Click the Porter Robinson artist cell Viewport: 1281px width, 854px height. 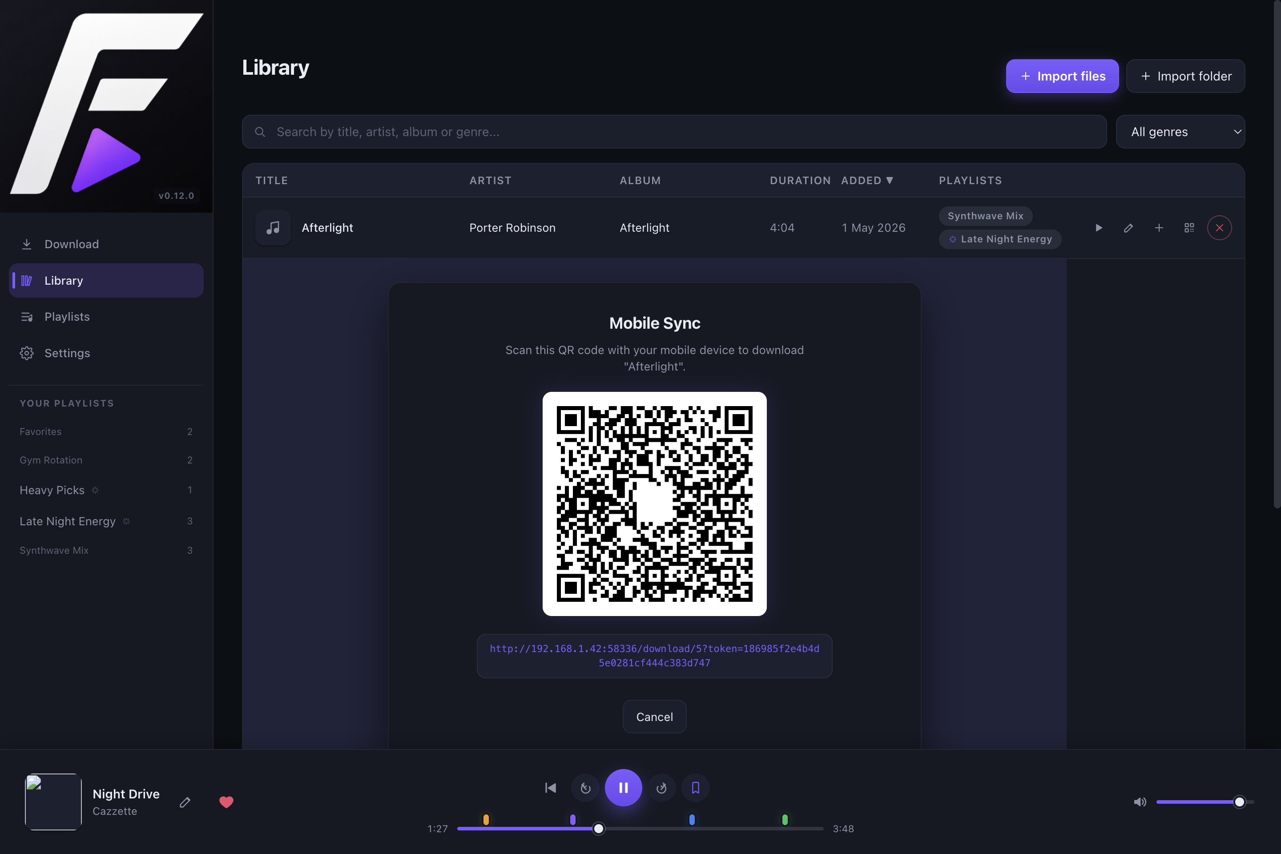pos(512,228)
